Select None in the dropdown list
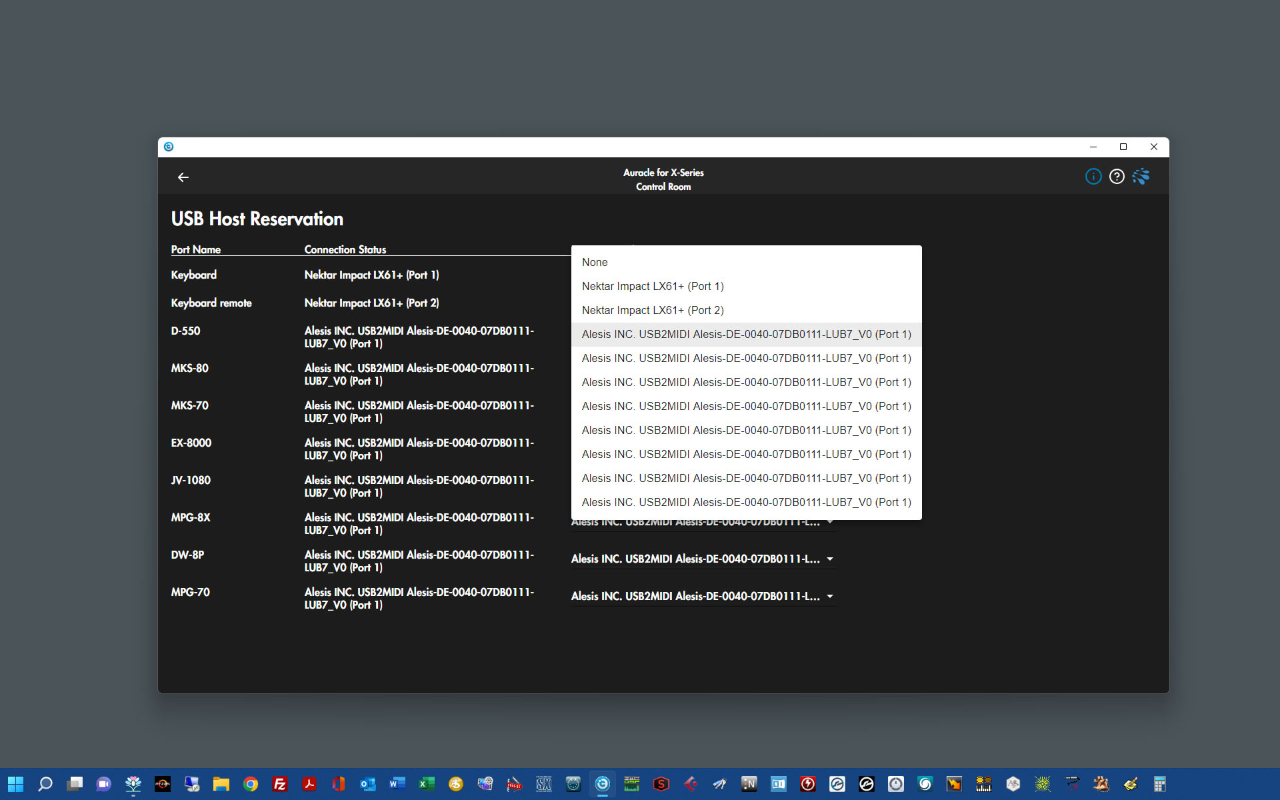Viewport: 1280px width, 800px height. click(595, 263)
